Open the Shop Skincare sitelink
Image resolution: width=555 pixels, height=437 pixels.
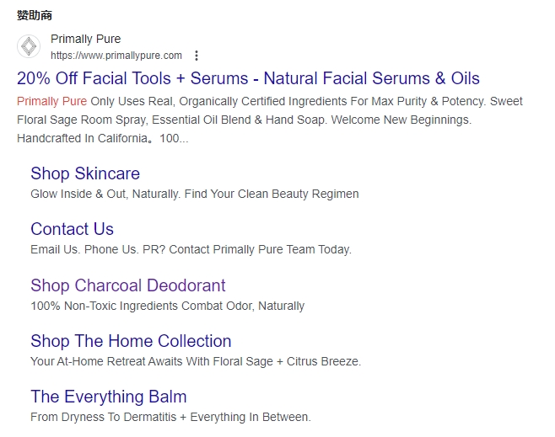pos(85,173)
